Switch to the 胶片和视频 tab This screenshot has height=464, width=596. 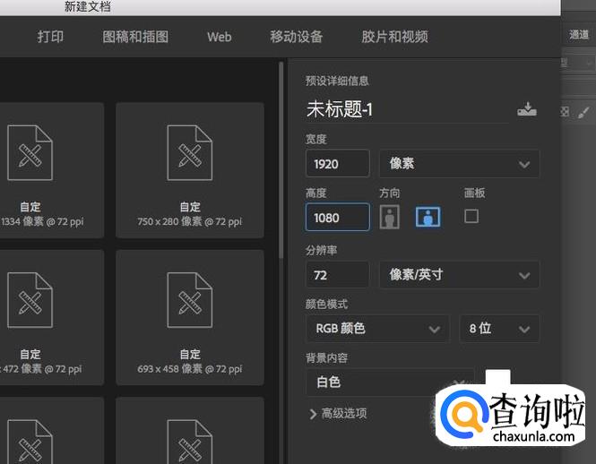(x=394, y=37)
